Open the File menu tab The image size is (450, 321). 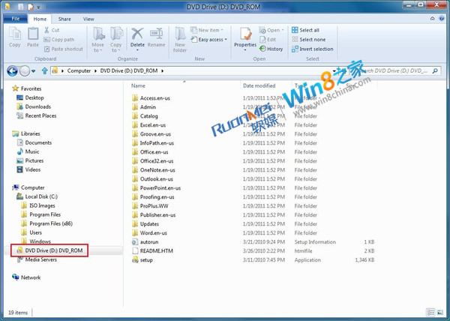click(16, 19)
